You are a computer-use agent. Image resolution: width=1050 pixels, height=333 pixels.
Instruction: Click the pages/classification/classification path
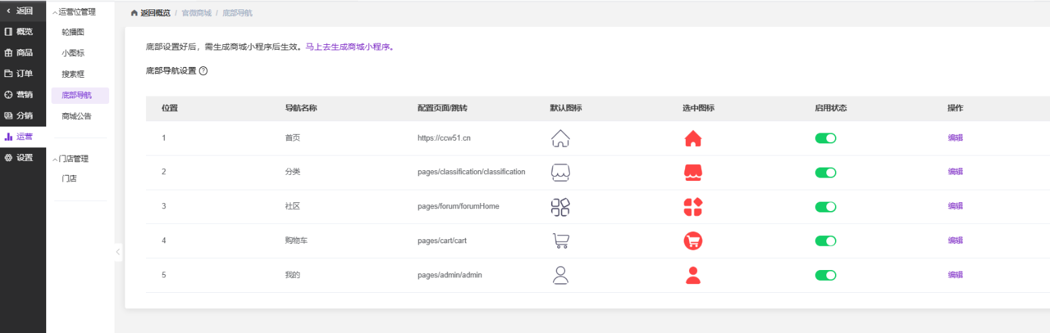[471, 172]
